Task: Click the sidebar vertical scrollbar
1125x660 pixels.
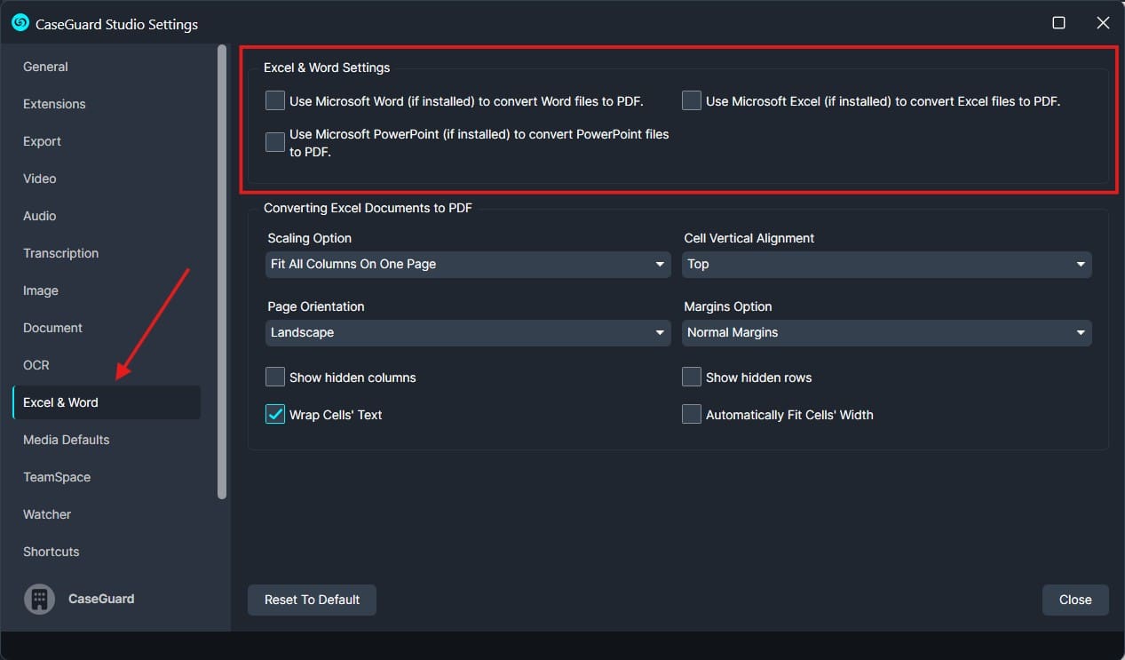Action: tap(222, 266)
